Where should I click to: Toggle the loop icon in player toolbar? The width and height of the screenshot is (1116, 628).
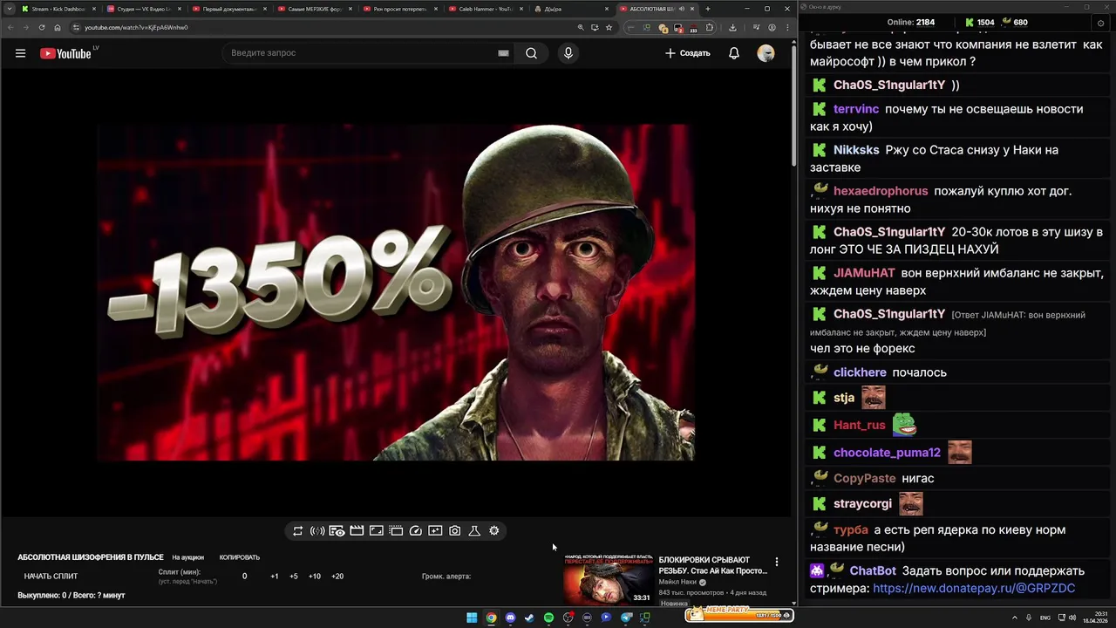tap(297, 530)
